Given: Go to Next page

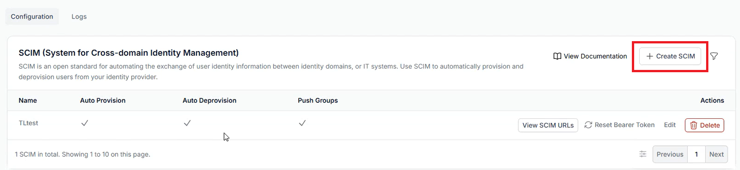Looking at the screenshot, I should point(717,154).
